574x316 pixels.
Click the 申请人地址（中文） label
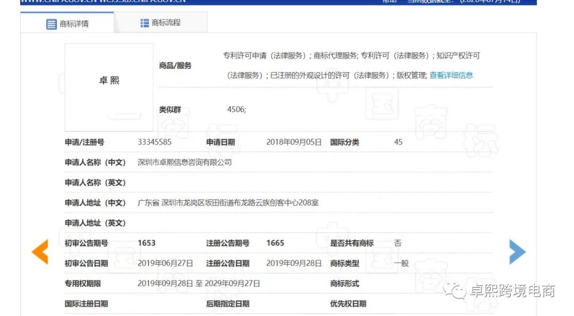pyautogui.click(x=95, y=203)
